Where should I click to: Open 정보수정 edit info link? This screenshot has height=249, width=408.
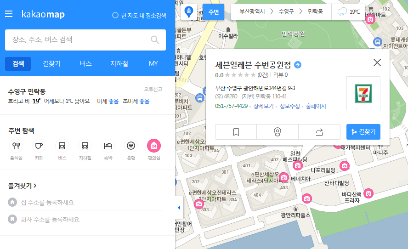[289, 106]
